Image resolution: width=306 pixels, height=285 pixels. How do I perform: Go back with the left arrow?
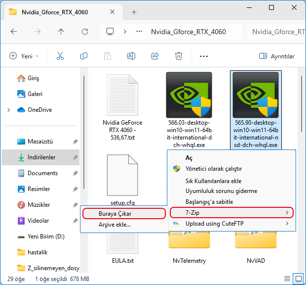(x=14, y=32)
